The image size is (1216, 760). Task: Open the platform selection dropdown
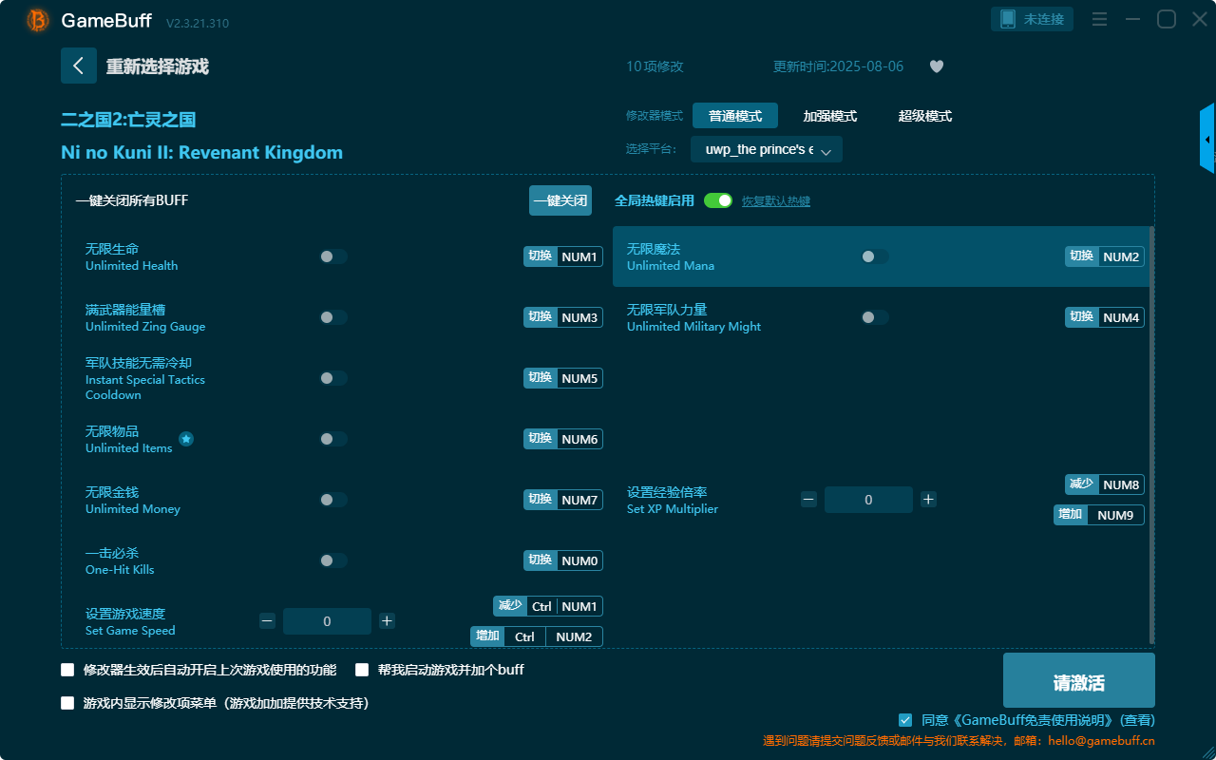tap(766, 150)
